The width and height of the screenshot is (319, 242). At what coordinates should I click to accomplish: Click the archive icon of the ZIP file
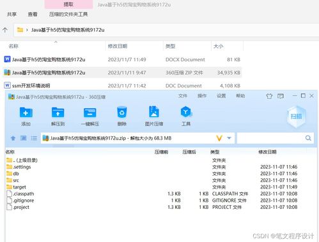click(x=7, y=72)
